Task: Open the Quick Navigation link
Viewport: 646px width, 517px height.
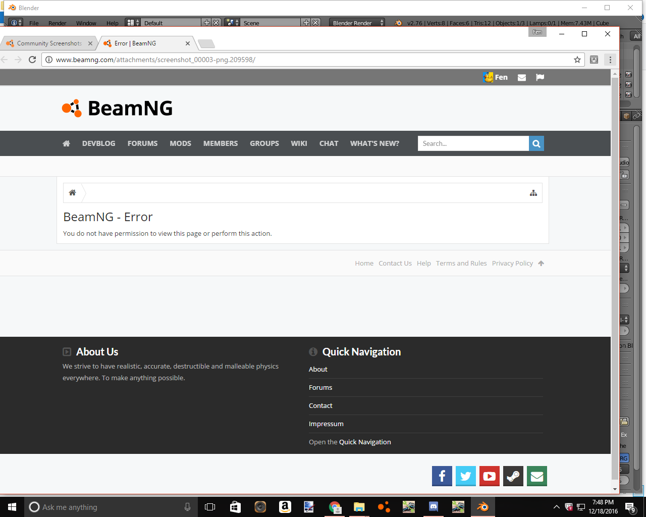Action: (365, 442)
